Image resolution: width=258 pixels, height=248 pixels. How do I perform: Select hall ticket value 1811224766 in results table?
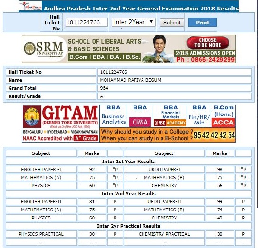(114, 72)
